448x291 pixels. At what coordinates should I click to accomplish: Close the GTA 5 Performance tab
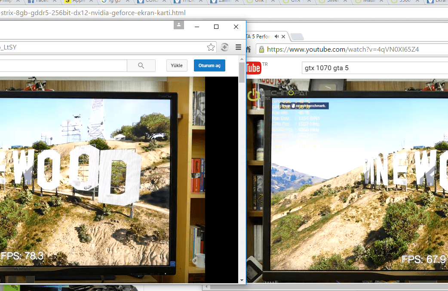[x=283, y=37]
